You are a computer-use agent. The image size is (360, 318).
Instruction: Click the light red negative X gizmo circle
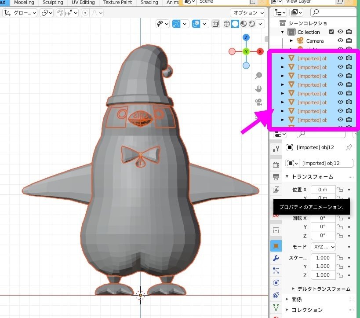pyautogui.click(x=232, y=51)
